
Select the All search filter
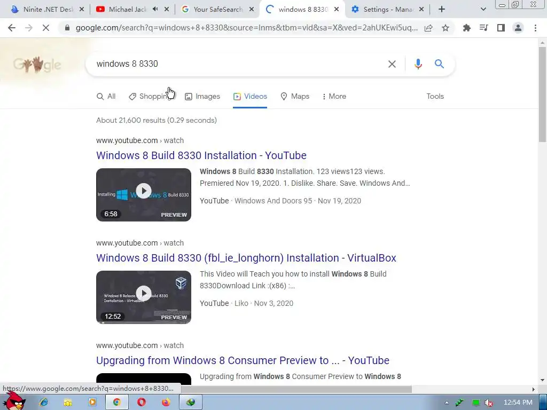pos(106,96)
